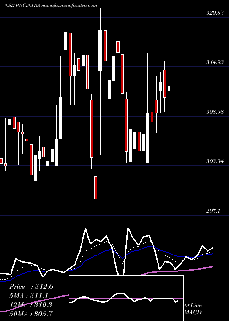
Task: Click the 297.1 price level label
Action: coord(213,211)
